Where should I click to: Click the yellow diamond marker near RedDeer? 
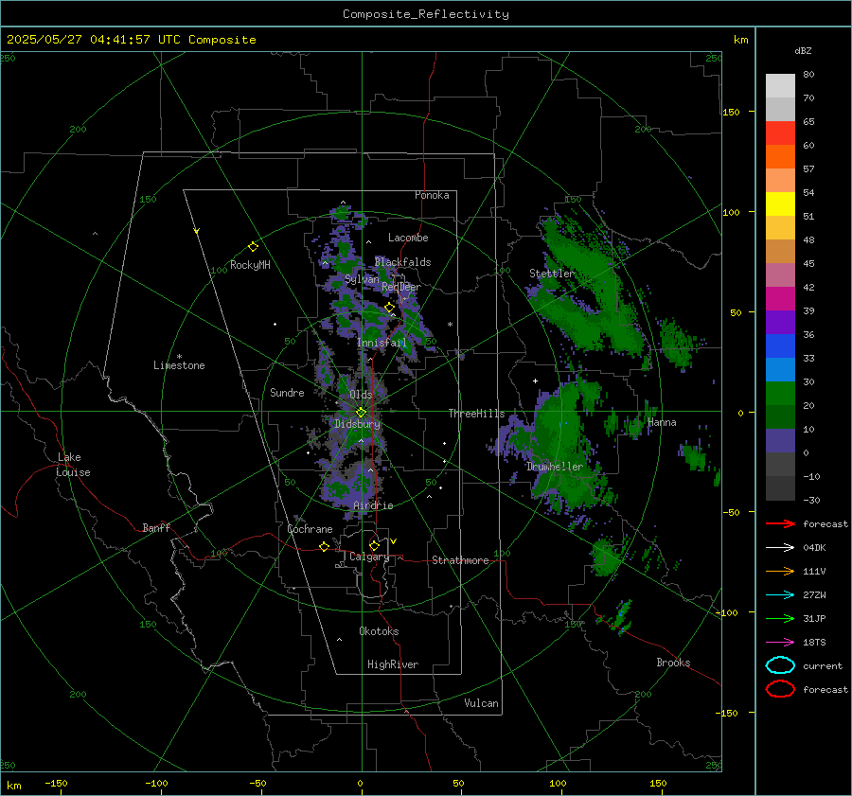[389, 308]
